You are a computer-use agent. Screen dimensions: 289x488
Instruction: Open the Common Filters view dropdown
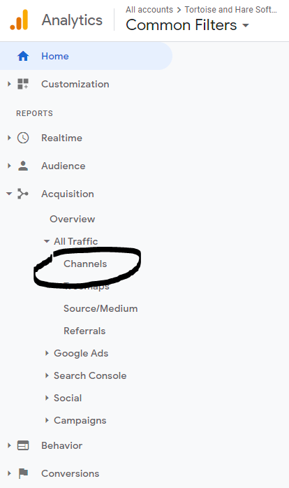[x=187, y=25]
